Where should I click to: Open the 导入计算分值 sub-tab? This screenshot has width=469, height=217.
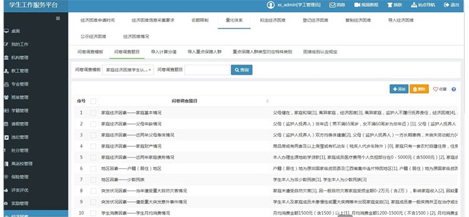click(x=164, y=52)
